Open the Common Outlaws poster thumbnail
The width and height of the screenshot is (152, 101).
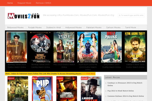tap(67, 89)
